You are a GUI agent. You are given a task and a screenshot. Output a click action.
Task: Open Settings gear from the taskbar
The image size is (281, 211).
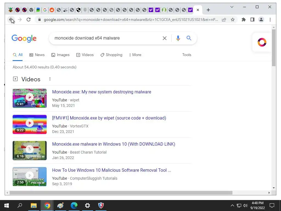(87, 206)
